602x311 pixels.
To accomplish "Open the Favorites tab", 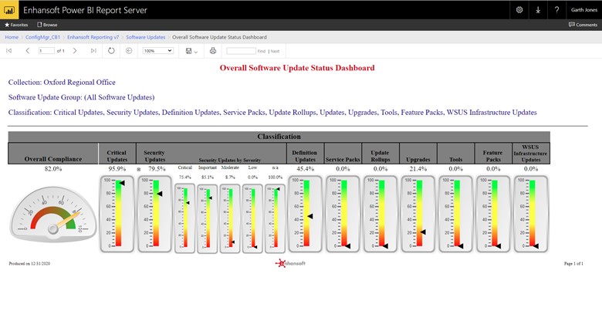I will click(x=19, y=25).
